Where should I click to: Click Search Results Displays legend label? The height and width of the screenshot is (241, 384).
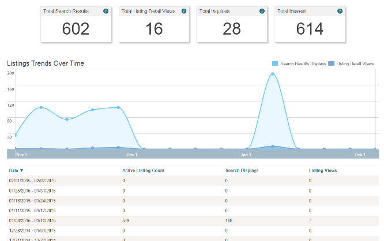click(303, 63)
